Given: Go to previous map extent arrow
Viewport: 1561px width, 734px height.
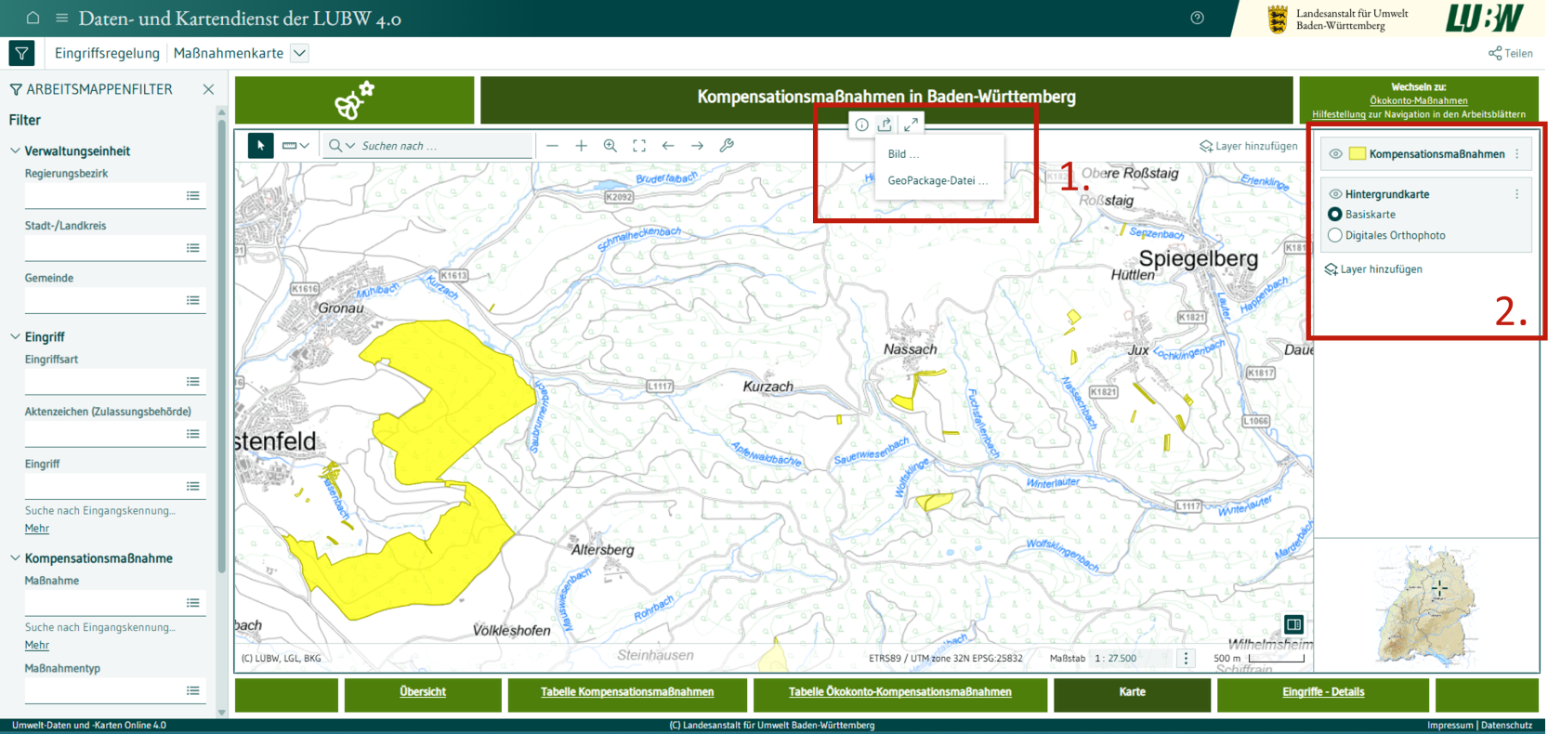Looking at the screenshot, I should [x=668, y=146].
